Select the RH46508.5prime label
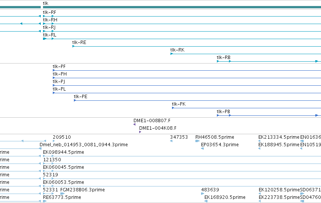The width and height of the screenshot is (321, 203). tap(215, 138)
